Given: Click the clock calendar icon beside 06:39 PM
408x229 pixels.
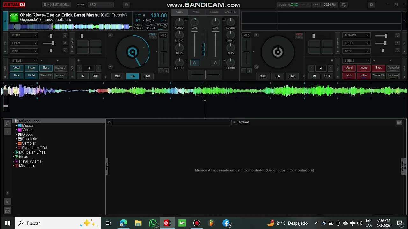Looking at the screenshot, I should pyautogui.click(x=344, y=5).
